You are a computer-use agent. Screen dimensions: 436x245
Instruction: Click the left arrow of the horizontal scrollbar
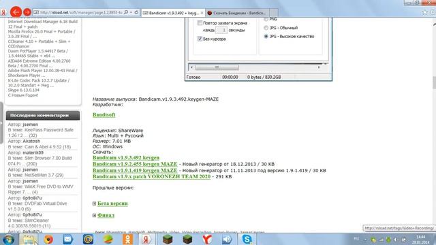pos(191,67)
